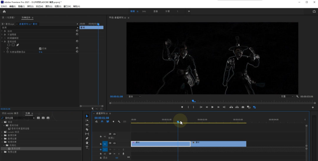This screenshot has height=161, width=318.
Task: Open the 序列(S) menu
Action: tap(30, 6)
